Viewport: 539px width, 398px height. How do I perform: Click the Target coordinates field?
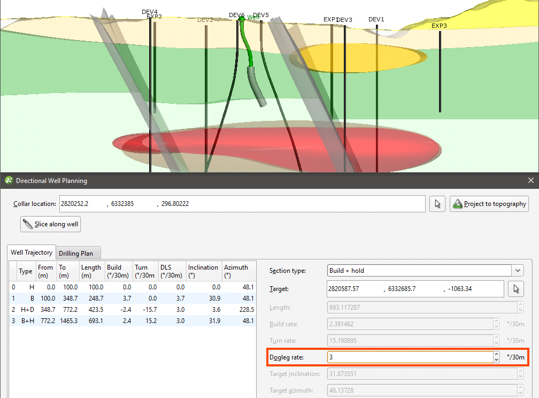[414, 289]
